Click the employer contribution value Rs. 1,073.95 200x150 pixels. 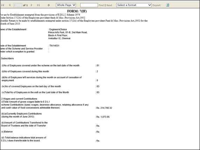[x=103, y=117]
